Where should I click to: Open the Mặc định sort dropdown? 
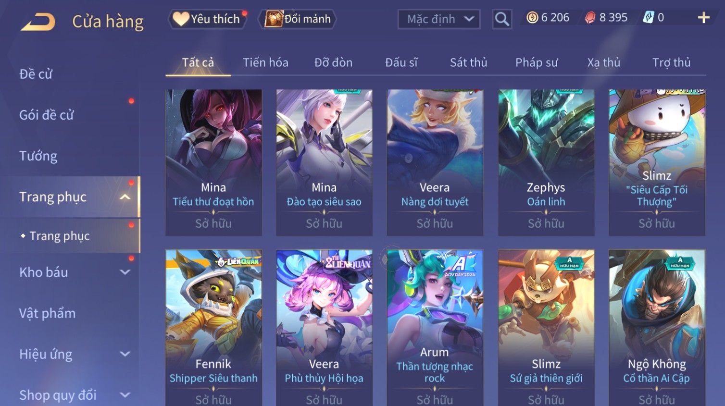pyautogui.click(x=439, y=19)
